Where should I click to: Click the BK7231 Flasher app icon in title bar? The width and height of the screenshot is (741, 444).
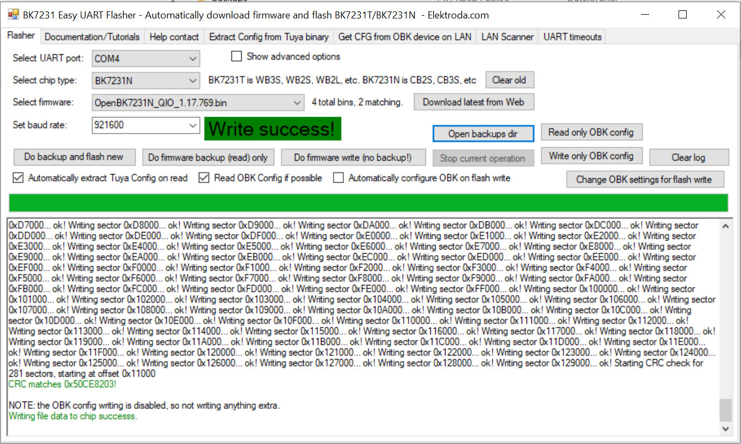[14, 15]
